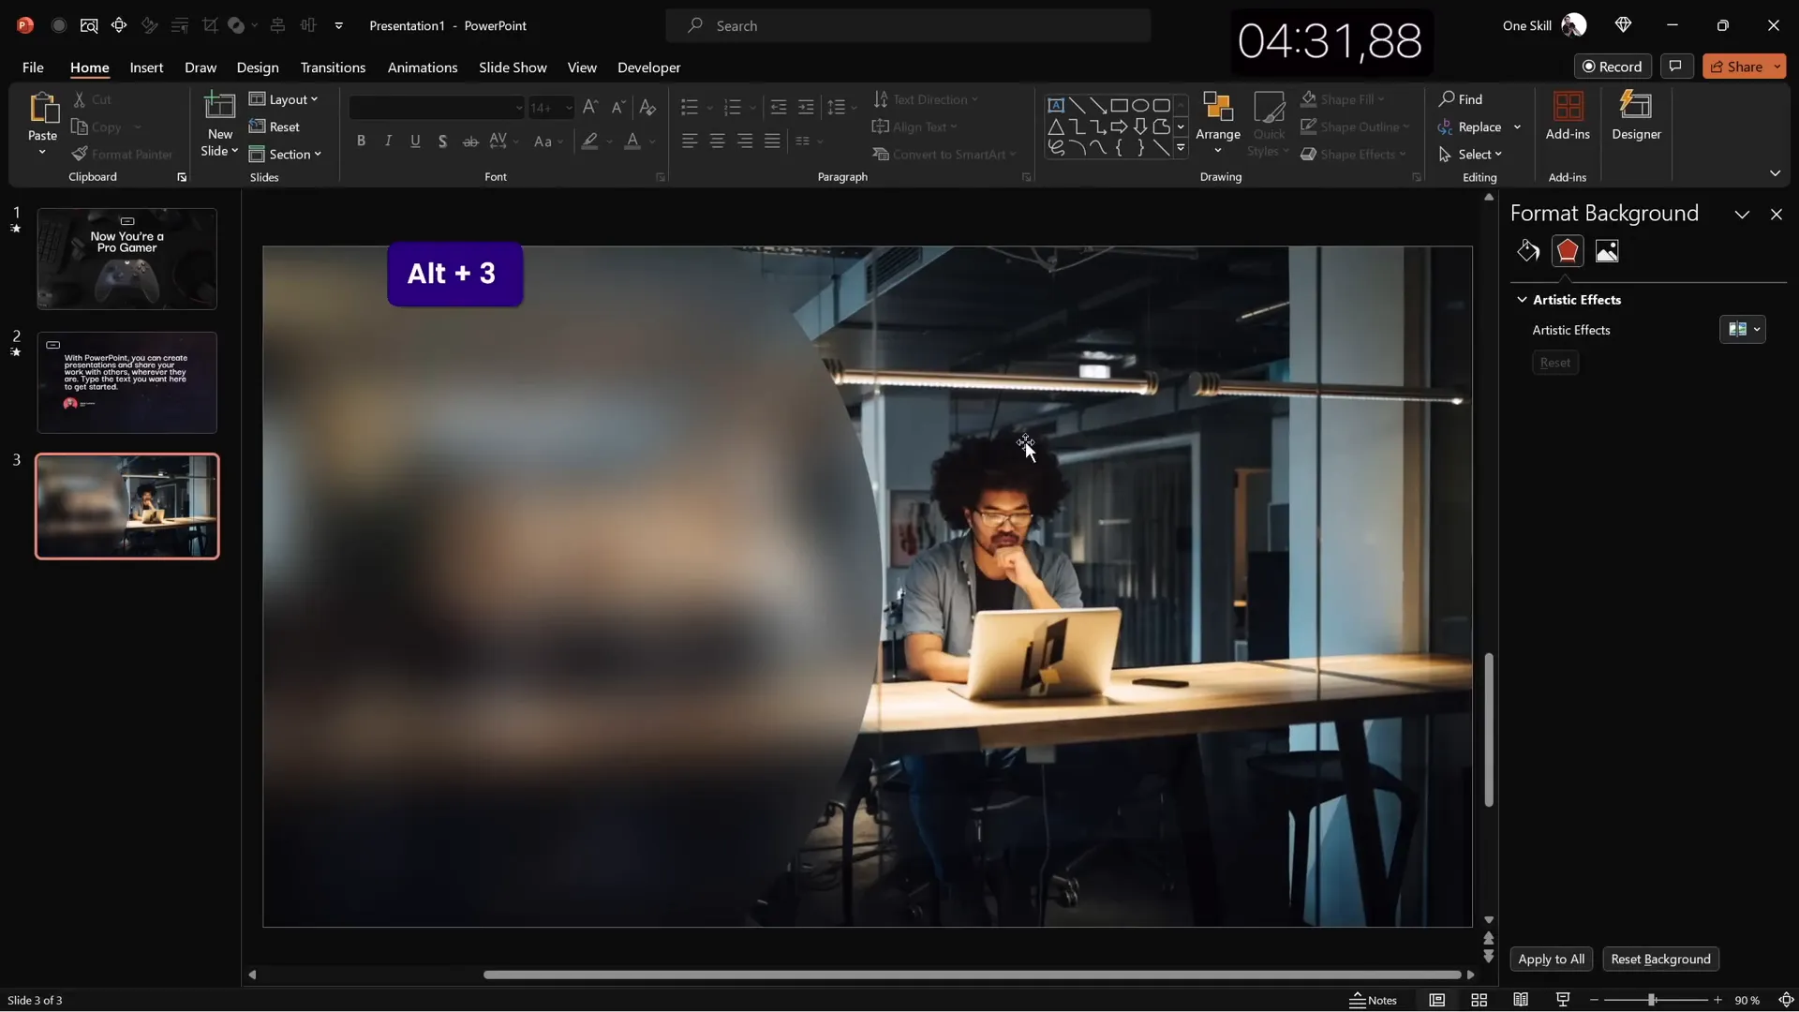Toggle the Notes pane
This screenshot has height=1012, width=1799.
click(x=1373, y=1000)
